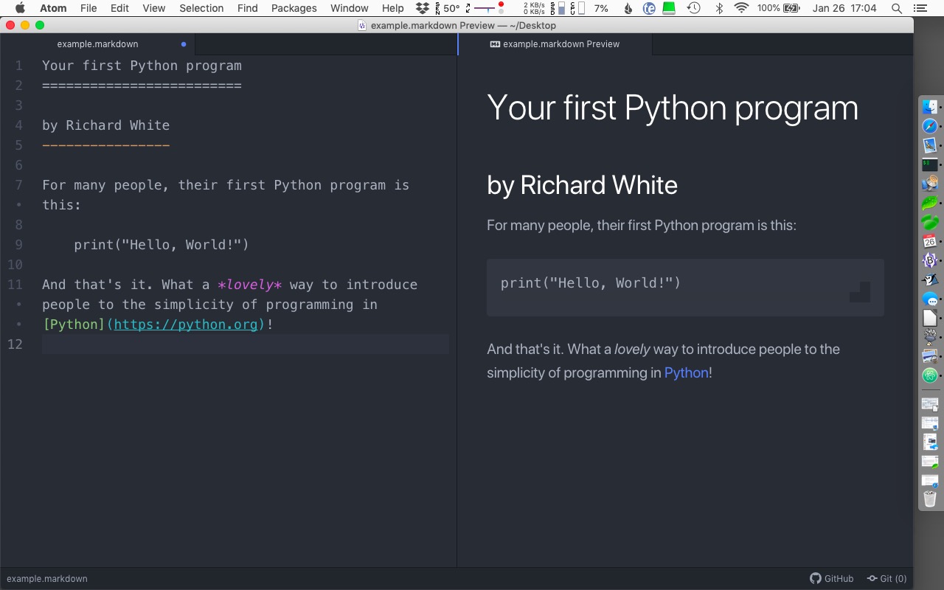This screenshot has width=944, height=590.
Task: Open Safari from the Dock
Action: click(x=929, y=126)
